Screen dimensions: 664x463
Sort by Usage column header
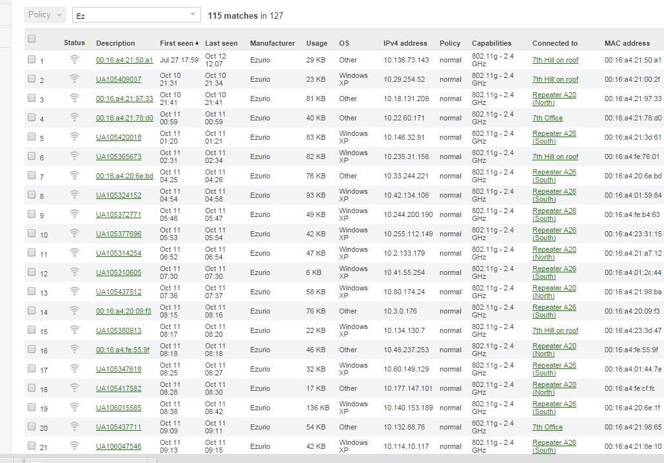(x=317, y=43)
